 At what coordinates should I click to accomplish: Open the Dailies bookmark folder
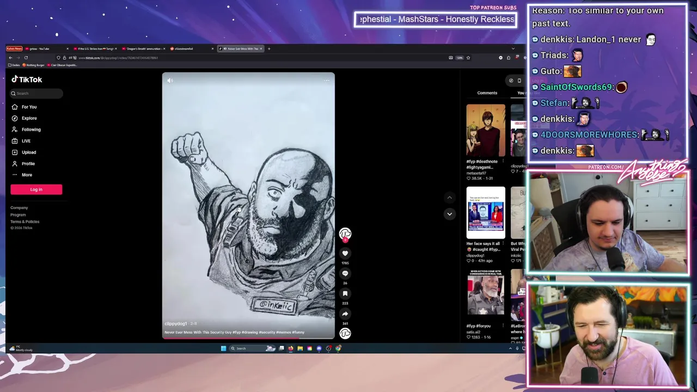(x=14, y=65)
